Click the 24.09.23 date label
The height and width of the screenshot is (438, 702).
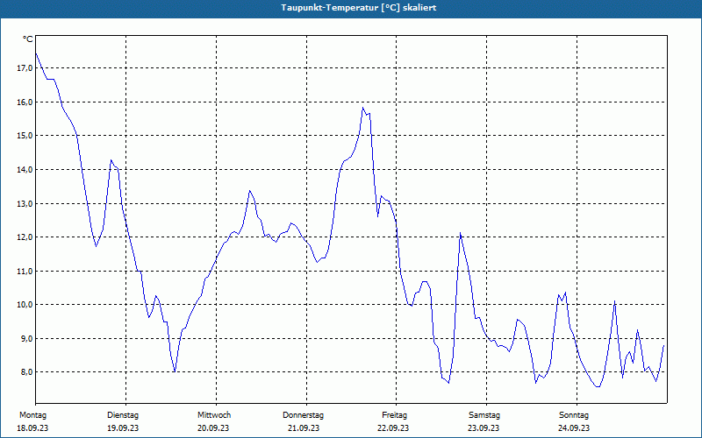pos(574,428)
